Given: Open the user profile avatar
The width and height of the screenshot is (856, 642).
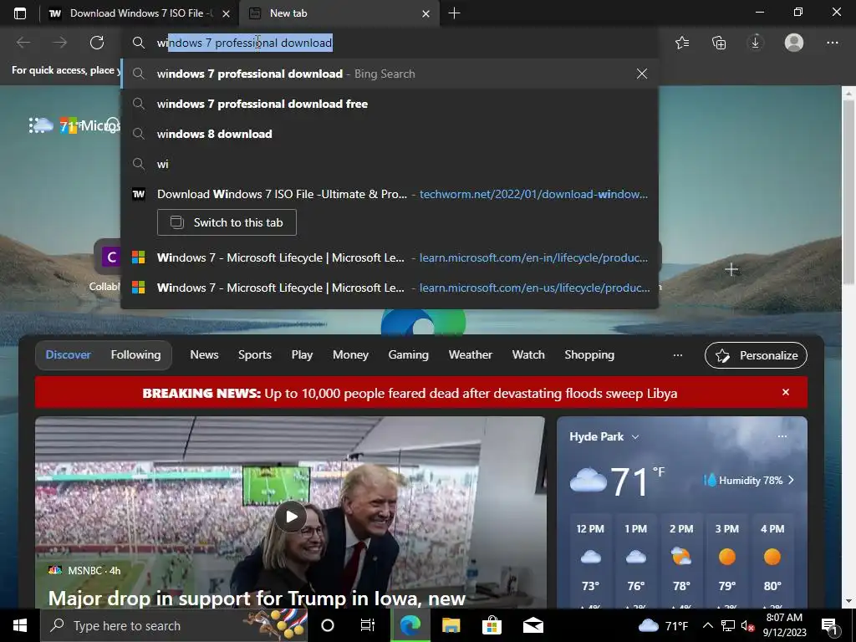Looking at the screenshot, I should pyautogui.click(x=794, y=43).
